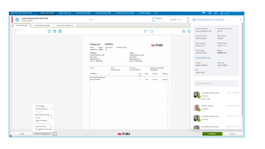This screenshot has height=149, width=265.
Task: Click in the Lägg till kommentar field
Action: 216,83
